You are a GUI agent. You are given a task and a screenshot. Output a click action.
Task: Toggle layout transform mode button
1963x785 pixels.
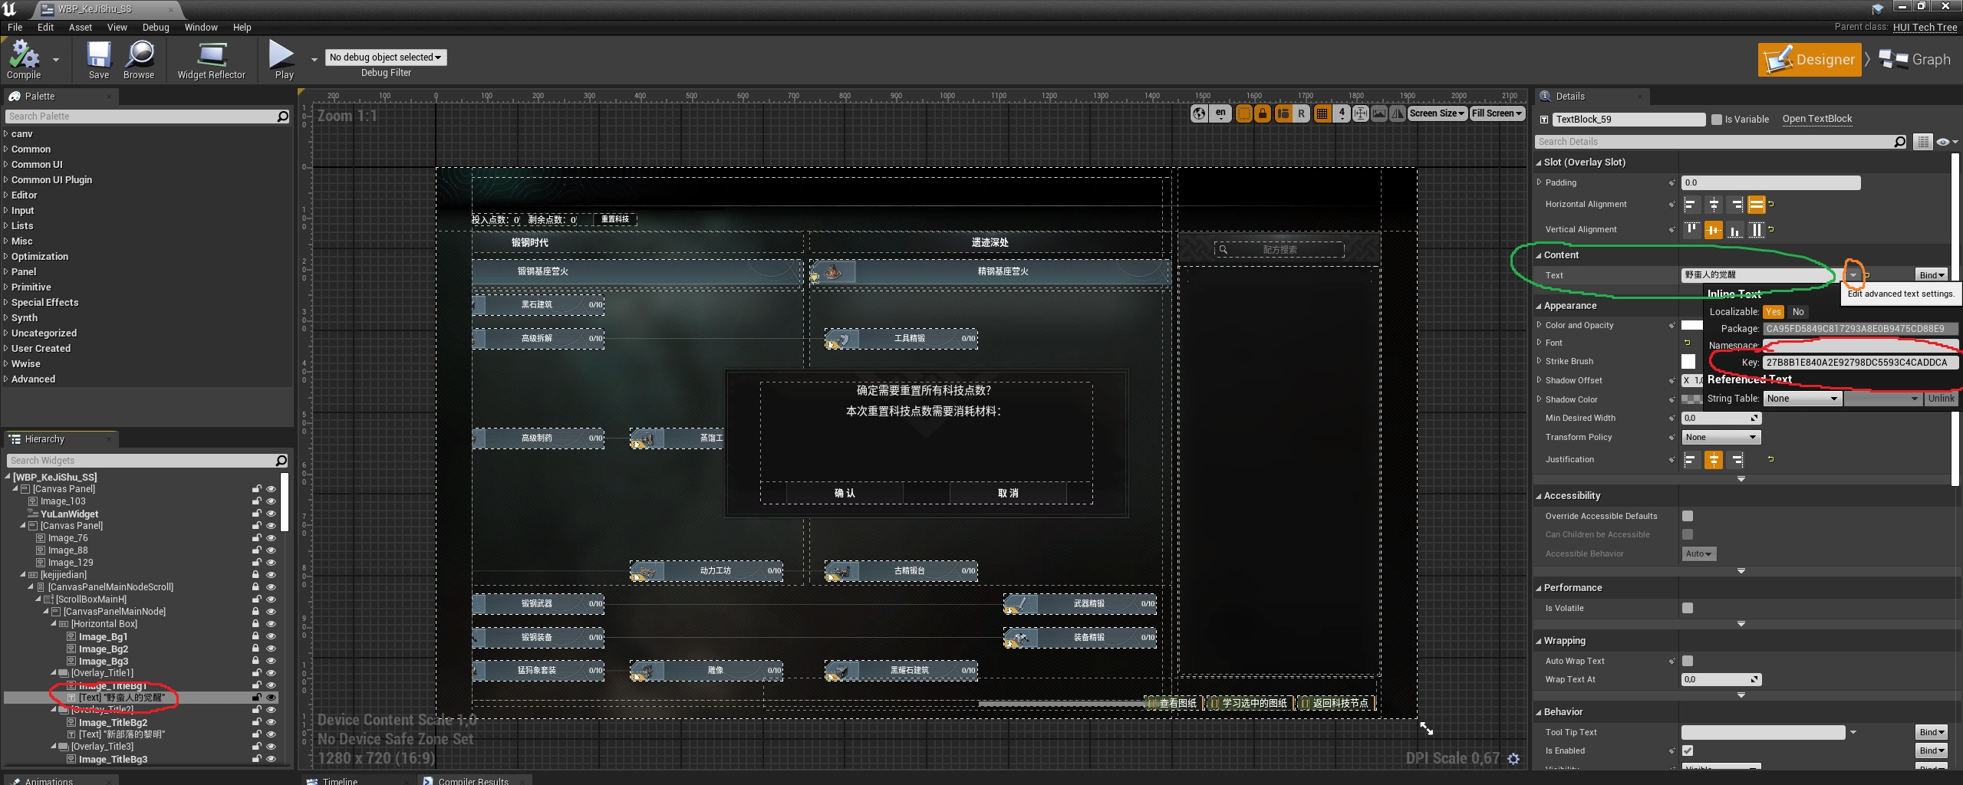[x=1283, y=113]
